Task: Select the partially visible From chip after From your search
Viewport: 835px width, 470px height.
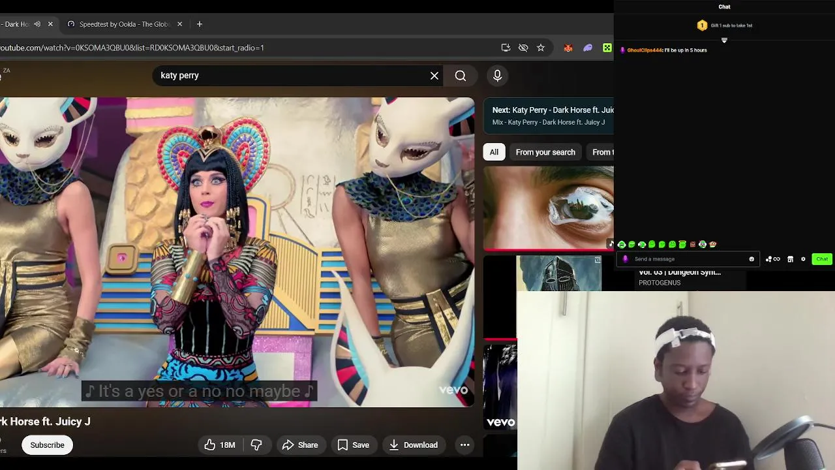Action: coord(600,152)
